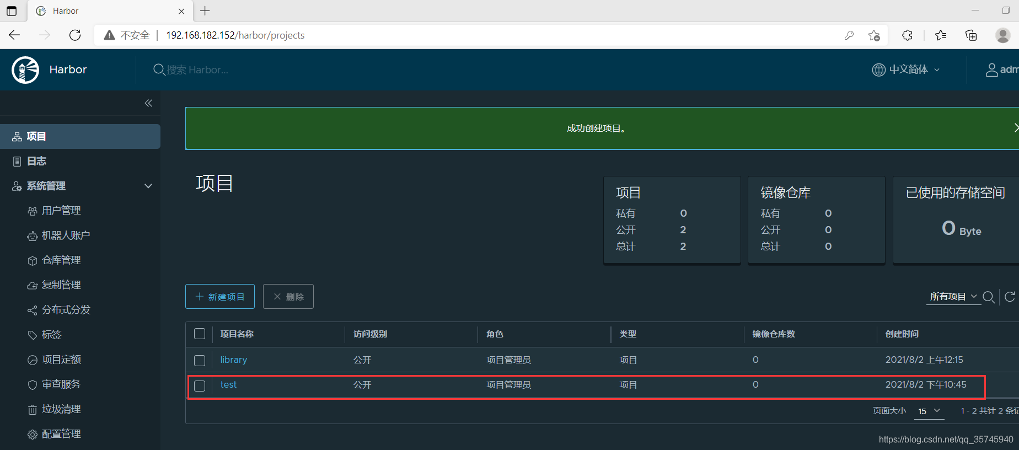Refresh the project list
The image size is (1019, 450).
pyautogui.click(x=1010, y=297)
